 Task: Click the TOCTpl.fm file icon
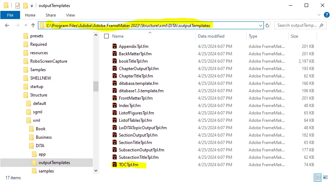[115, 165]
